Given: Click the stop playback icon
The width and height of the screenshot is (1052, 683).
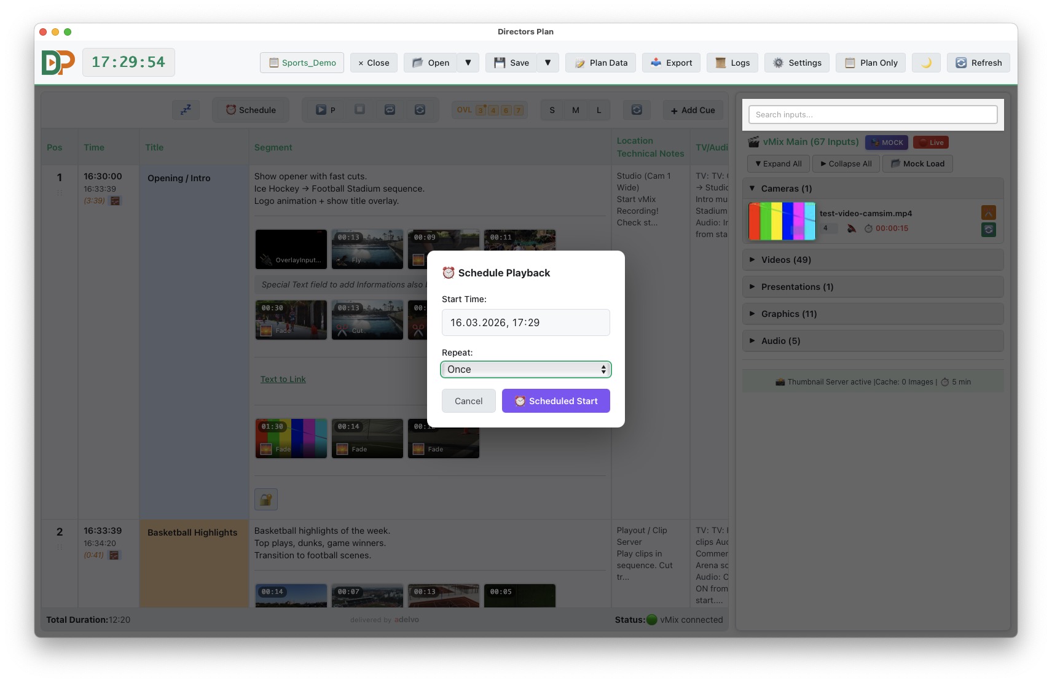Looking at the screenshot, I should (x=359, y=109).
